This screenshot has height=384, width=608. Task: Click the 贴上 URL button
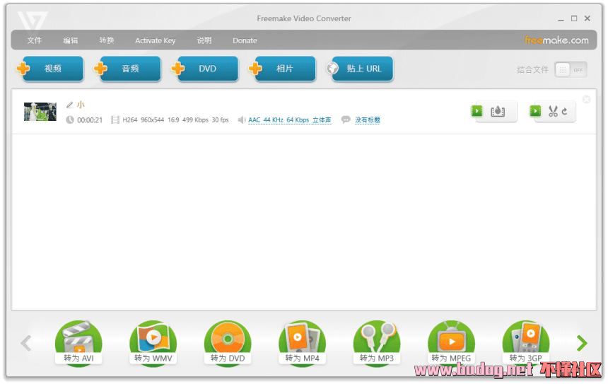click(x=361, y=69)
